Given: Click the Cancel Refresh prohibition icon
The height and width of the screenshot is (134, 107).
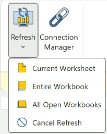Looking at the screenshot, I should click(x=22, y=122).
